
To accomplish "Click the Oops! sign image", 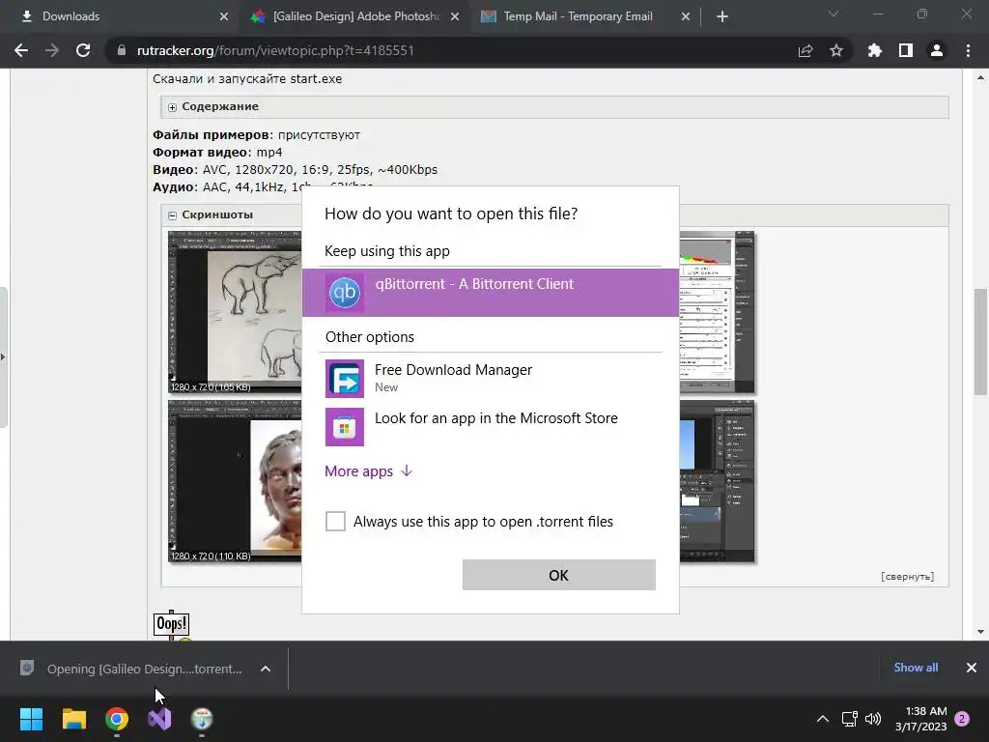I will pos(171,625).
